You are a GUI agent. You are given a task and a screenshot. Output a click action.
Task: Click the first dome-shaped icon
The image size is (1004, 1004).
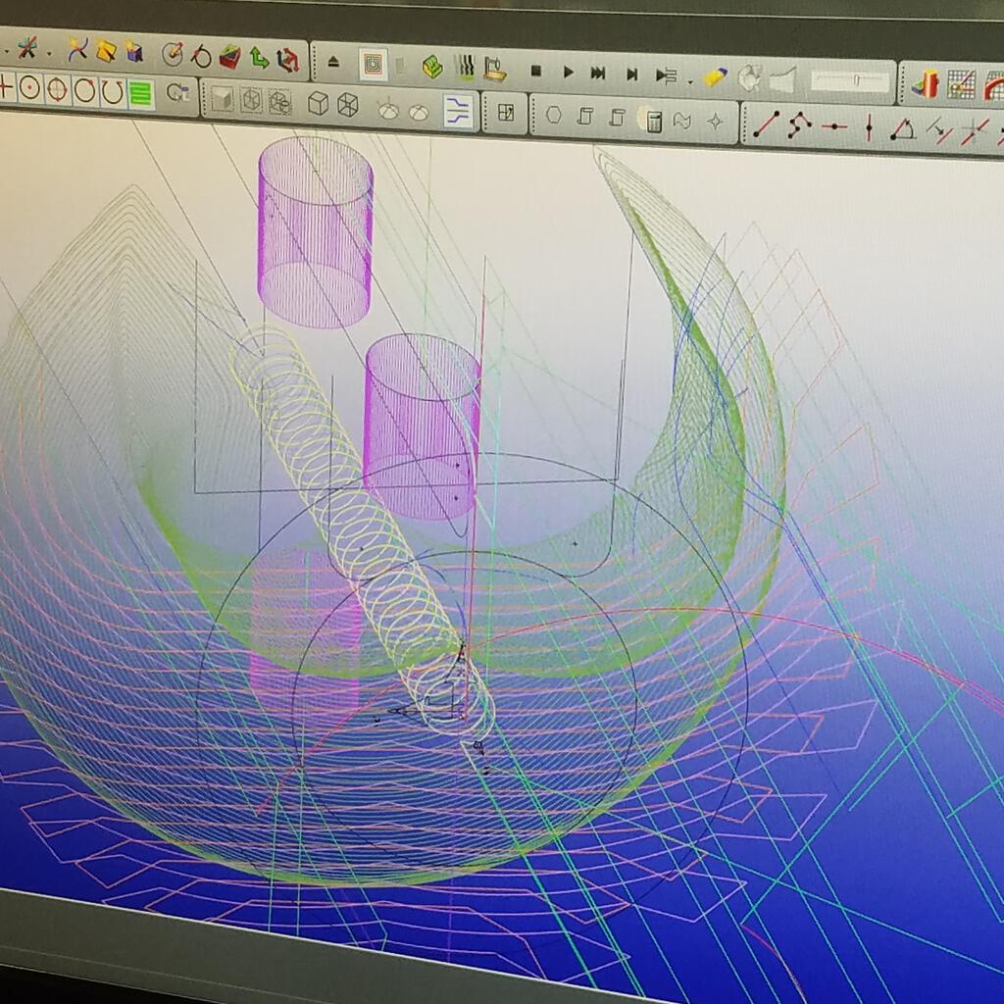388,110
